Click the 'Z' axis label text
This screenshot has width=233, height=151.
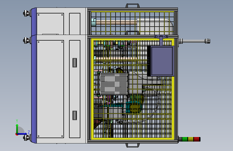pos(29,132)
